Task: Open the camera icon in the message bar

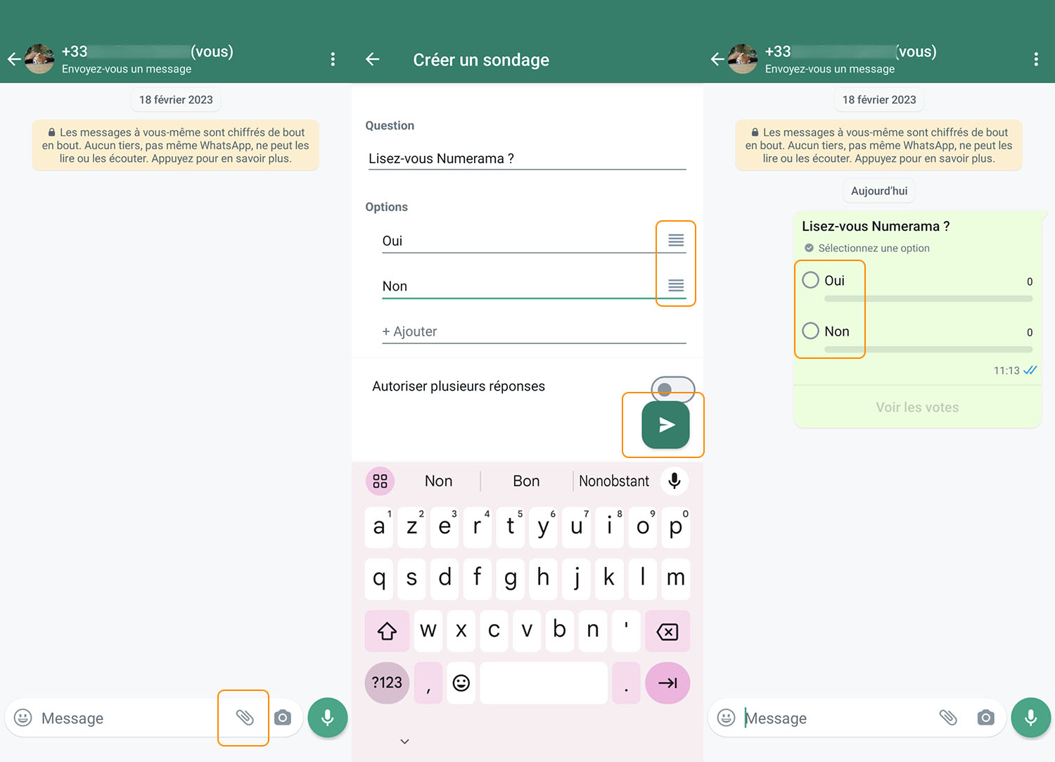Action: pyautogui.click(x=283, y=718)
